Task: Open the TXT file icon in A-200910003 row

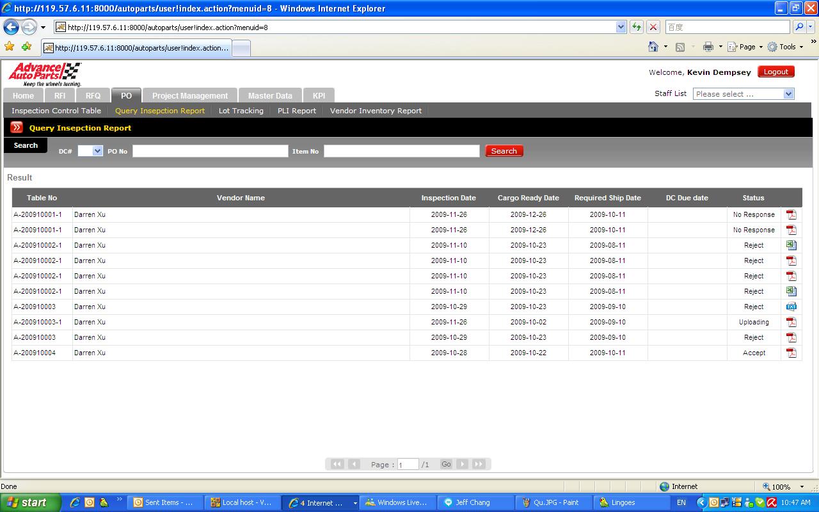Action: point(791,307)
